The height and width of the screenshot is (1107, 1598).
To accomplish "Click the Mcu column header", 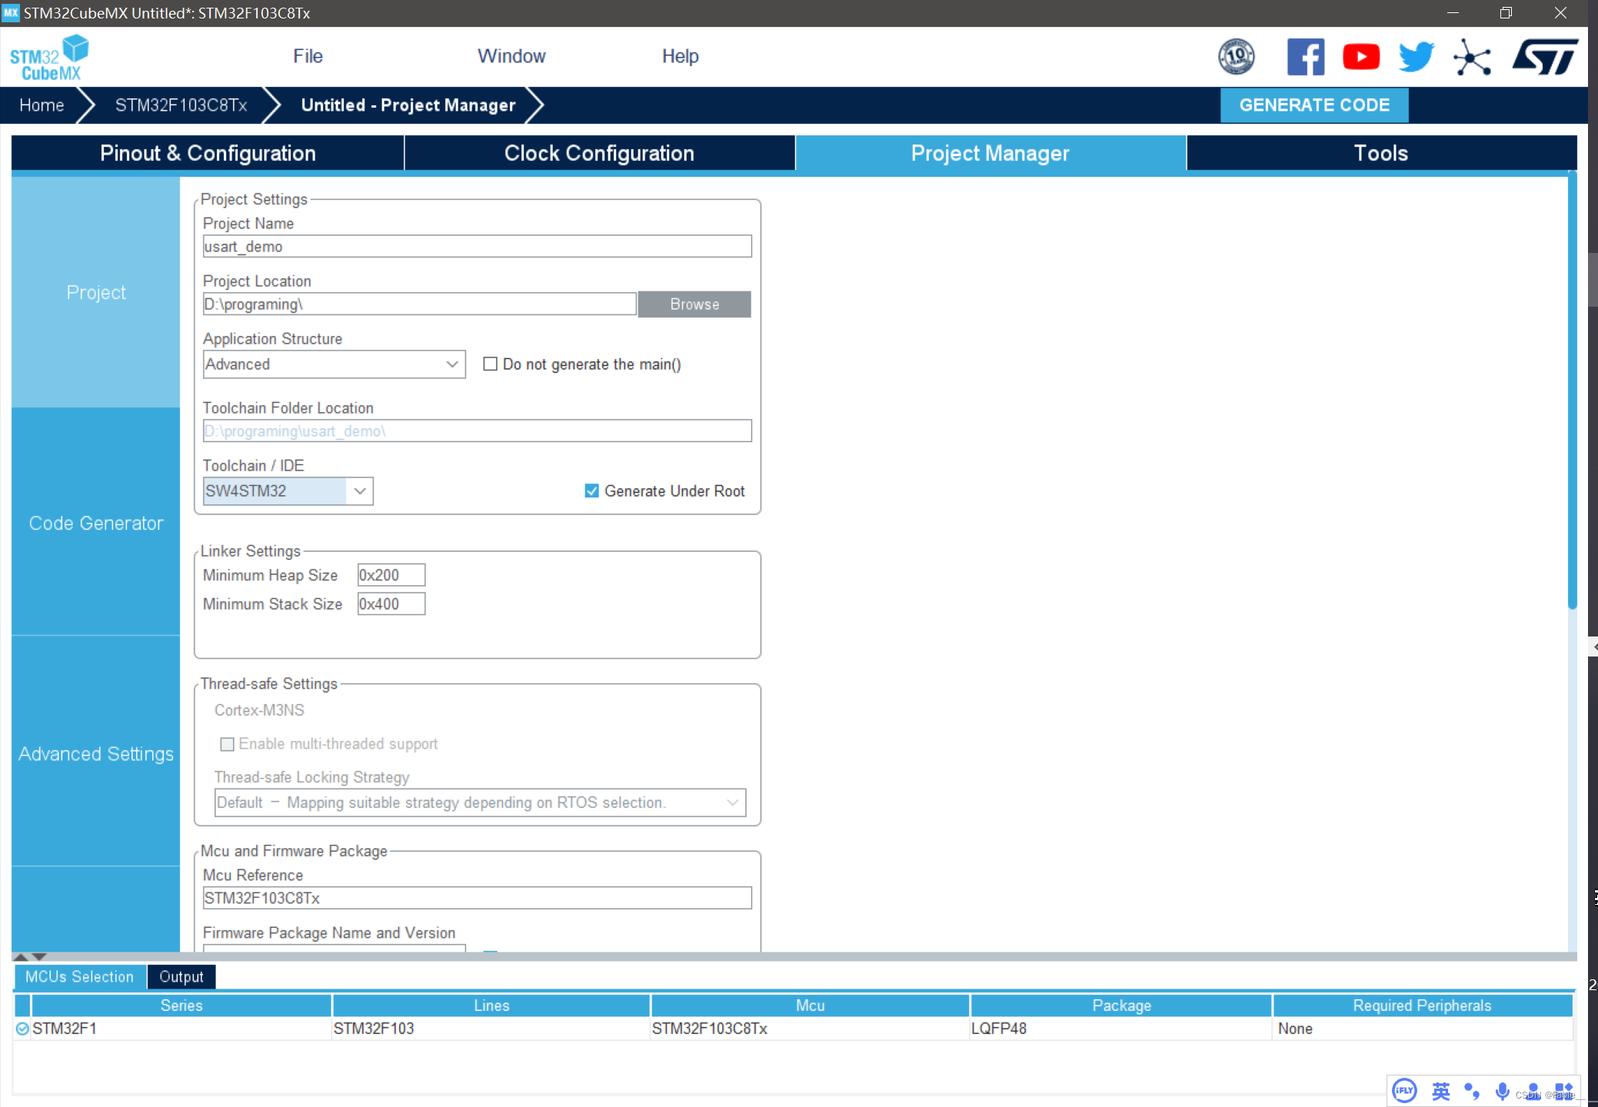I will [x=810, y=1005].
